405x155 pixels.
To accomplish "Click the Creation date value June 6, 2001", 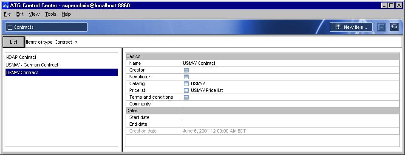I will [x=214, y=131].
